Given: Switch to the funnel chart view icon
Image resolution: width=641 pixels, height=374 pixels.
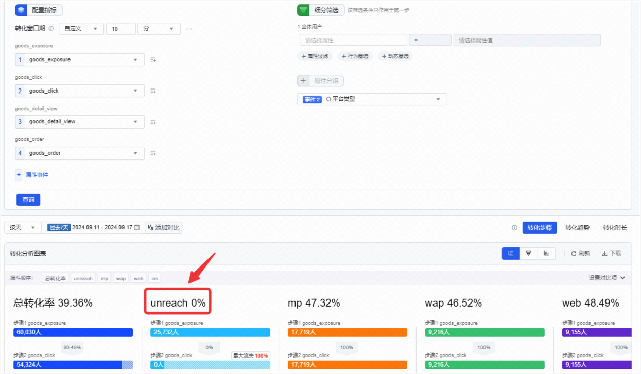Looking at the screenshot, I should pyautogui.click(x=529, y=253).
